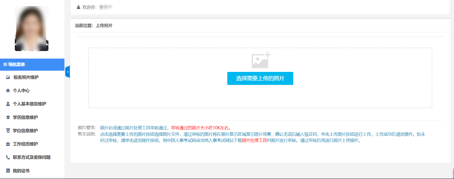This screenshot has width=454, height=179.
Task: Click the person icon beside 个人基本信息维护
Action: click(8, 104)
